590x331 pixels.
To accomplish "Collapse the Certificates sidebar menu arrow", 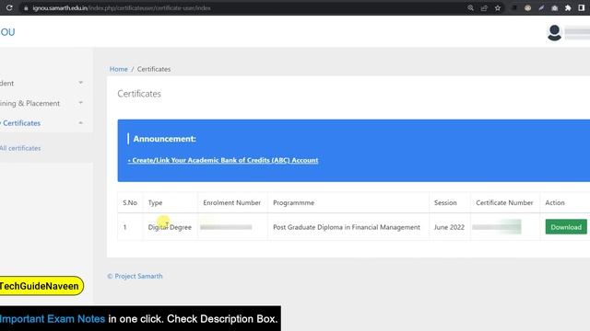I will coord(80,123).
